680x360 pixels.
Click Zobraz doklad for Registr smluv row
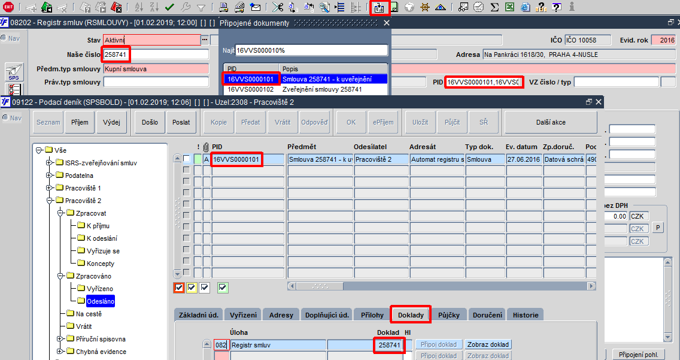click(x=488, y=344)
